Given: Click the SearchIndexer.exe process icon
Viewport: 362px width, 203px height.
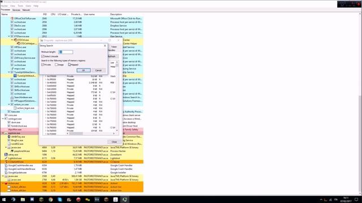Looking at the screenshot, I should 12,98.
